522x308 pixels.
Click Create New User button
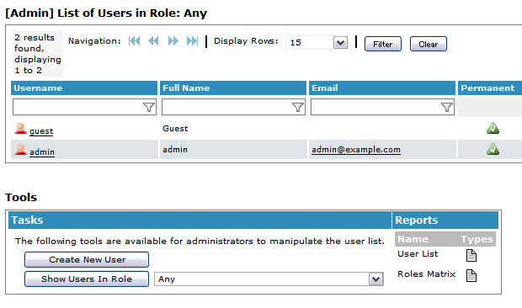pos(87,259)
